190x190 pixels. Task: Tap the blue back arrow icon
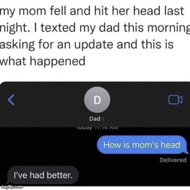click(11, 100)
